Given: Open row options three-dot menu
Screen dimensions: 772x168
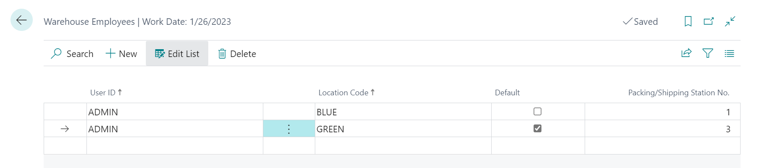Looking at the screenshot, I should coord(289,129).
